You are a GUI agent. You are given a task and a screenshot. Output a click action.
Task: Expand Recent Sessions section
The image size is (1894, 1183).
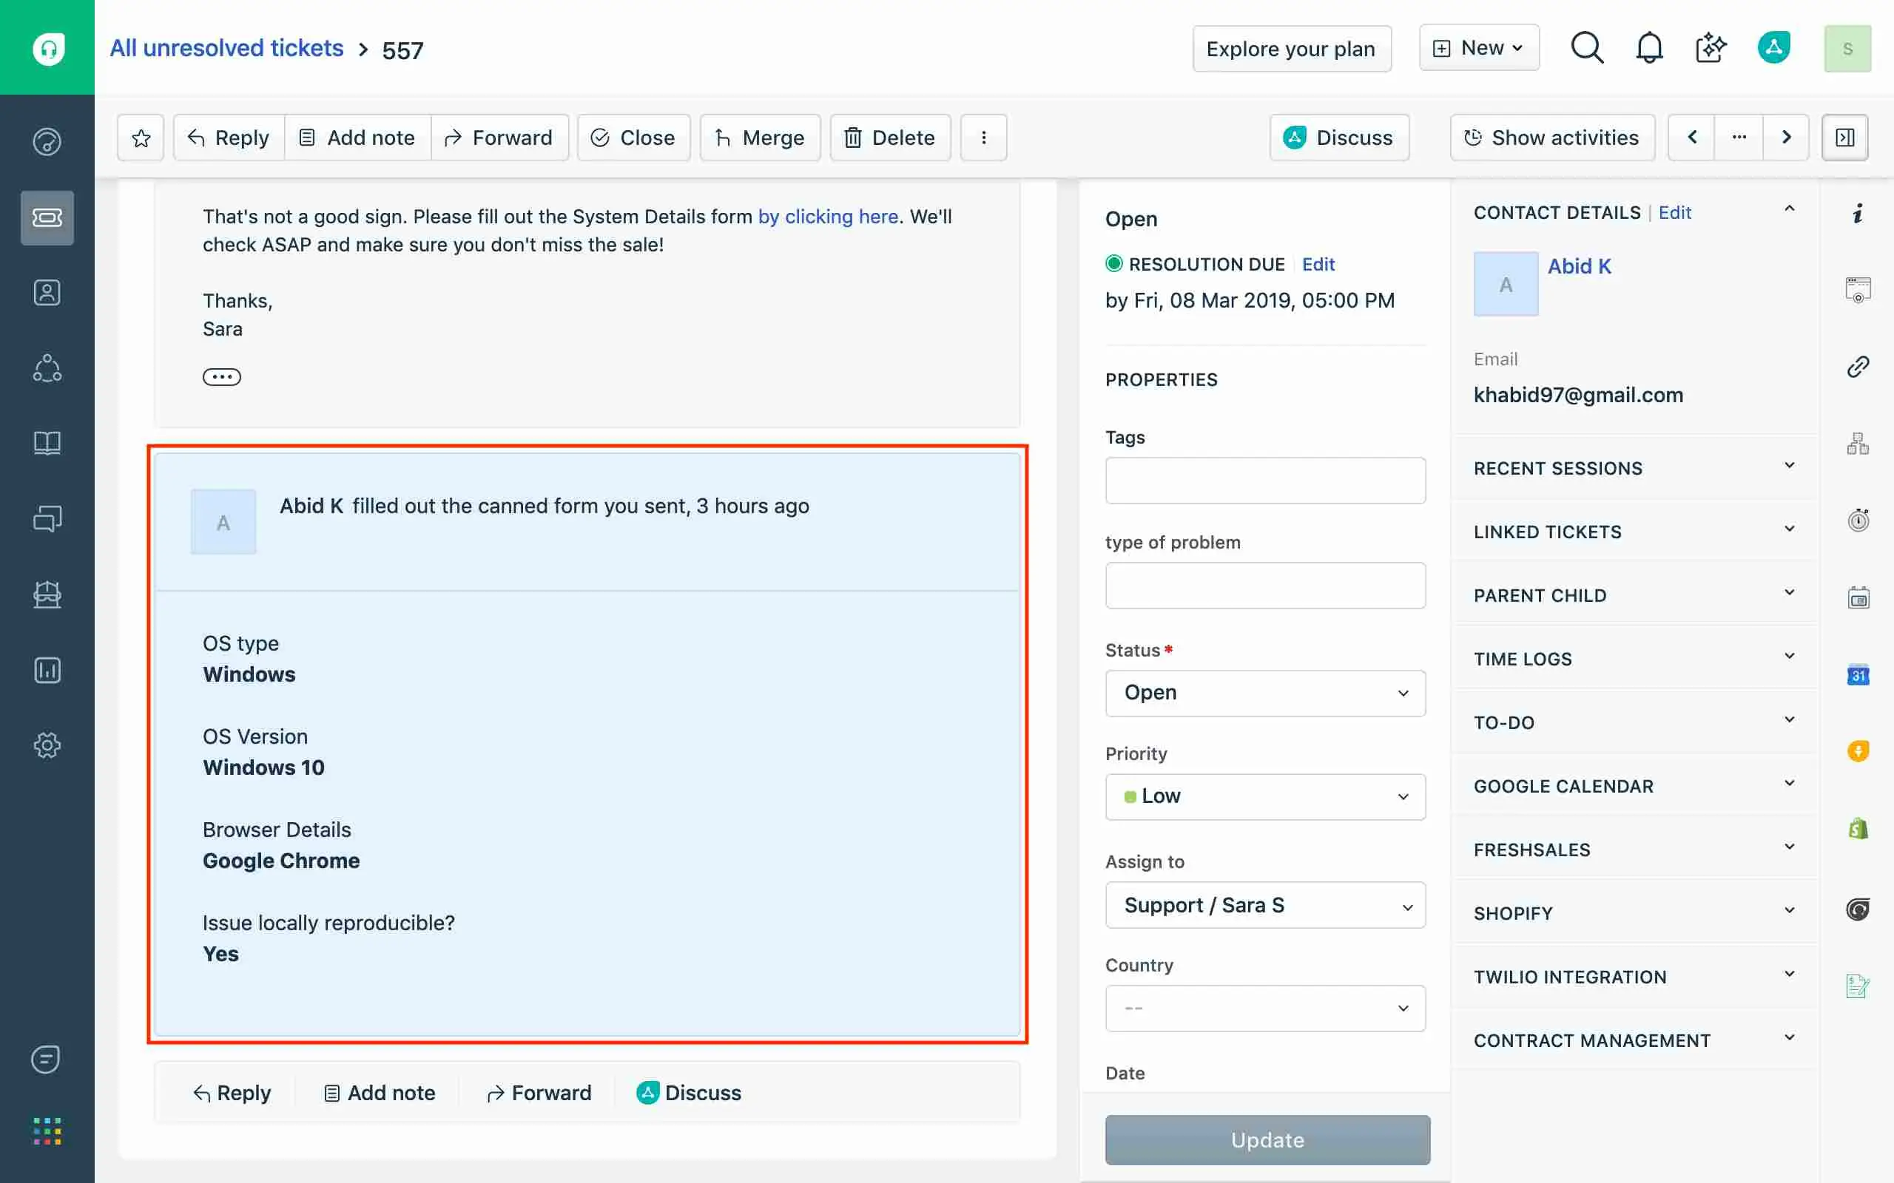click(x=1634, y=468)
